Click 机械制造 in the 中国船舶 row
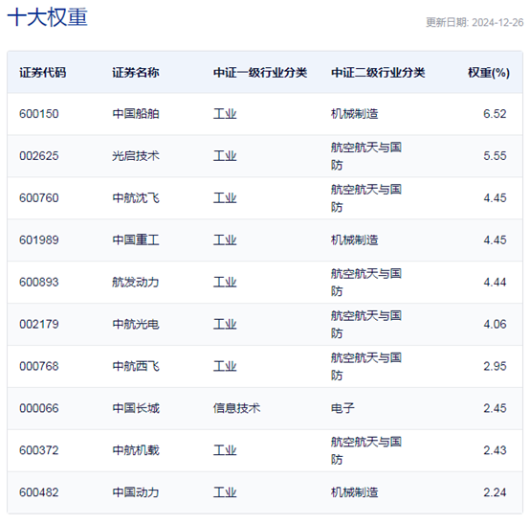Image resolution: width=530 pixels, height=525 pixels. 354,114
